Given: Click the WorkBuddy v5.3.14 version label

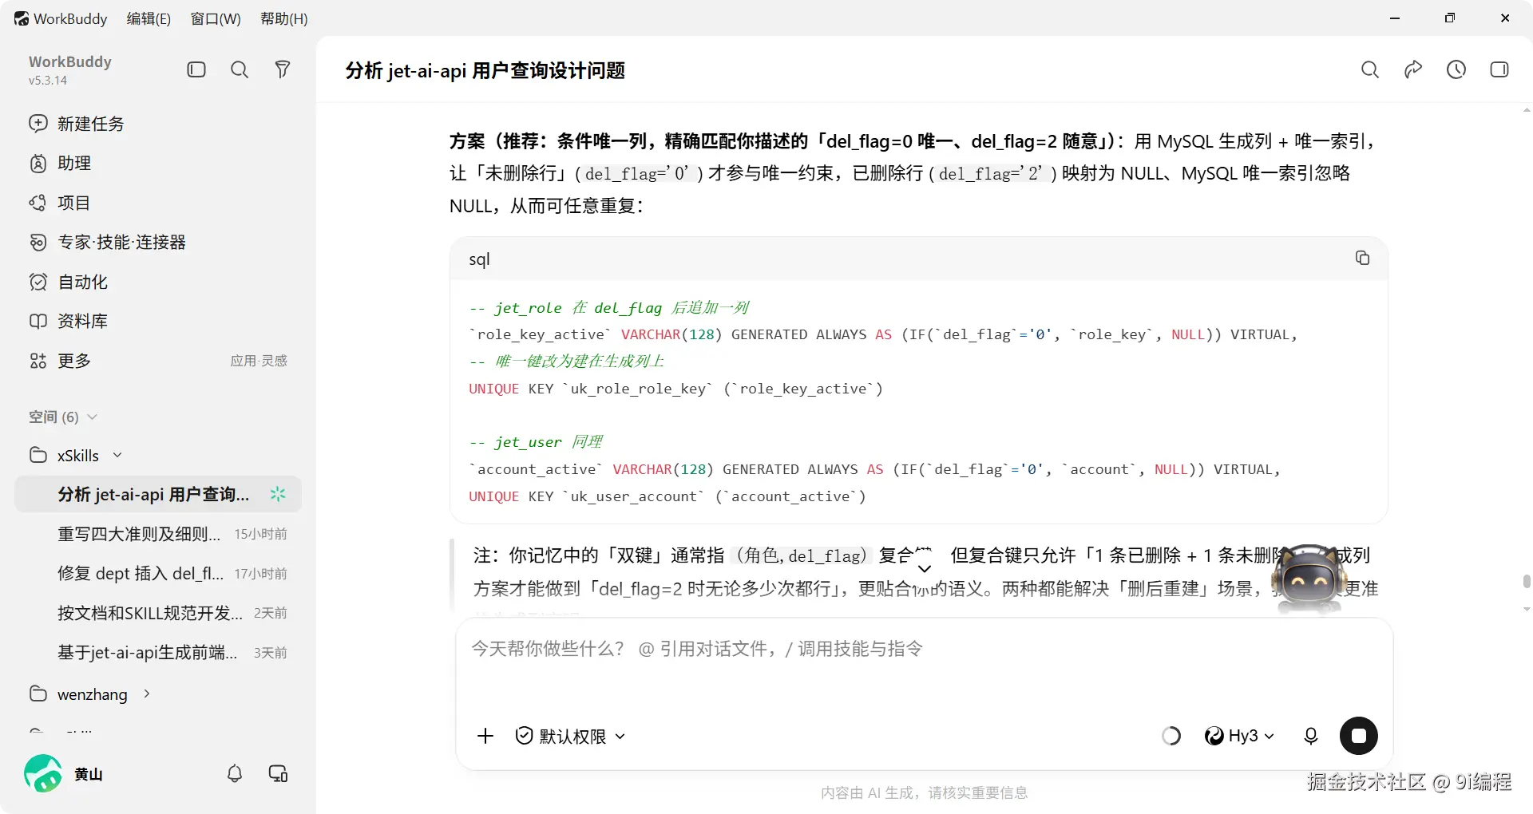Looking at the screenshot, I should (x=48, y=81).
